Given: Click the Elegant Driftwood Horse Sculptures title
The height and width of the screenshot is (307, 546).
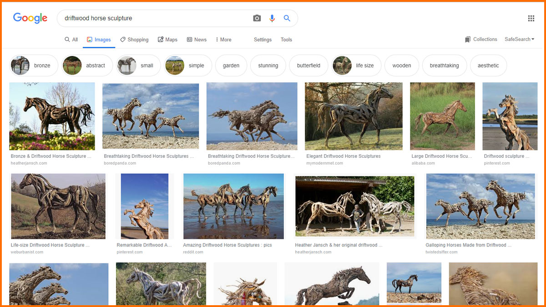Looking at the screenshot, I should (344, 156).
